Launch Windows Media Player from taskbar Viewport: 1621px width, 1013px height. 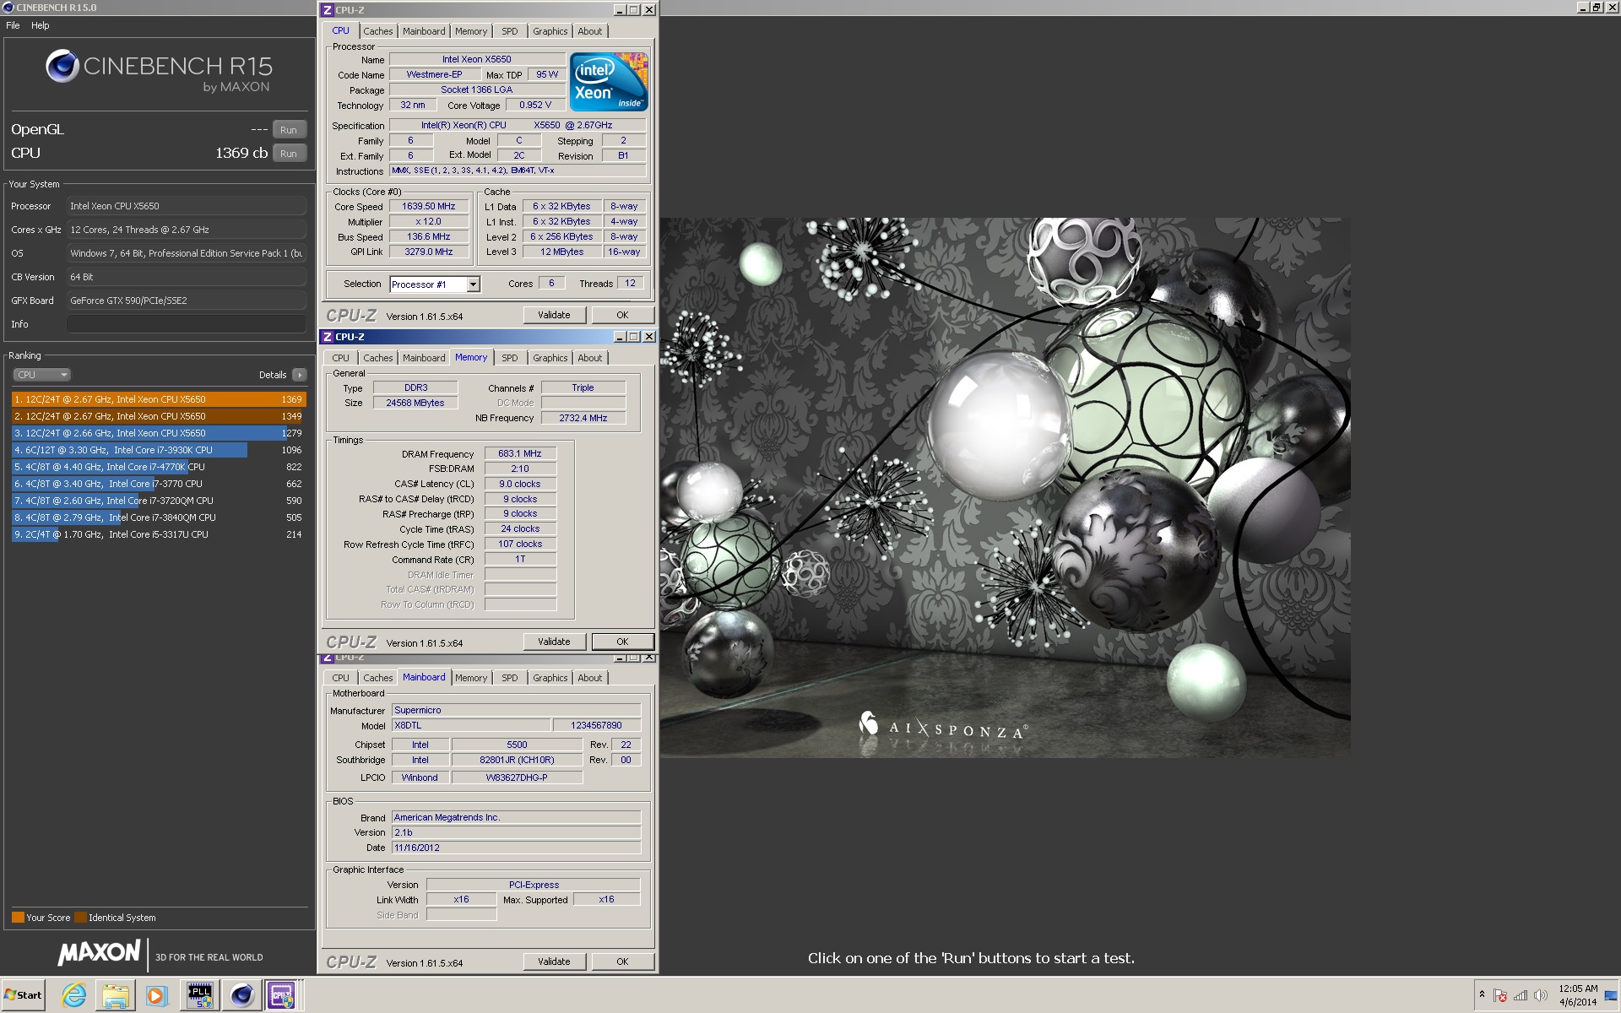156,995
